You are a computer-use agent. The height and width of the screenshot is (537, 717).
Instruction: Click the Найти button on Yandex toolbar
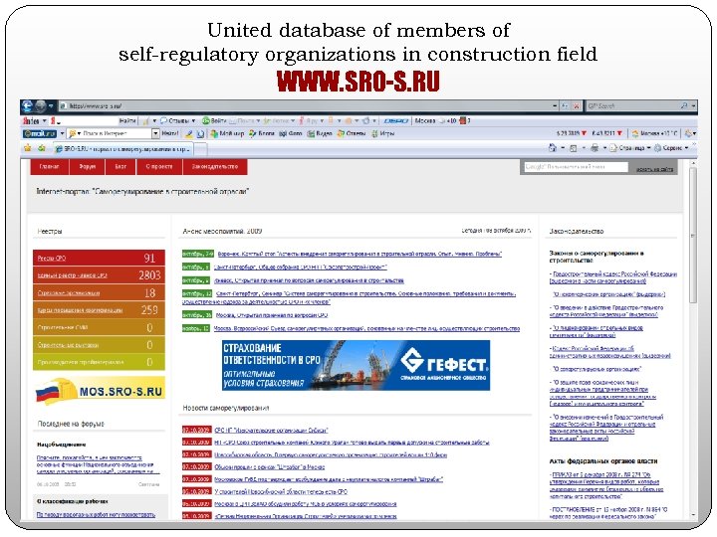pyautogui.click(x=127, y=121)
